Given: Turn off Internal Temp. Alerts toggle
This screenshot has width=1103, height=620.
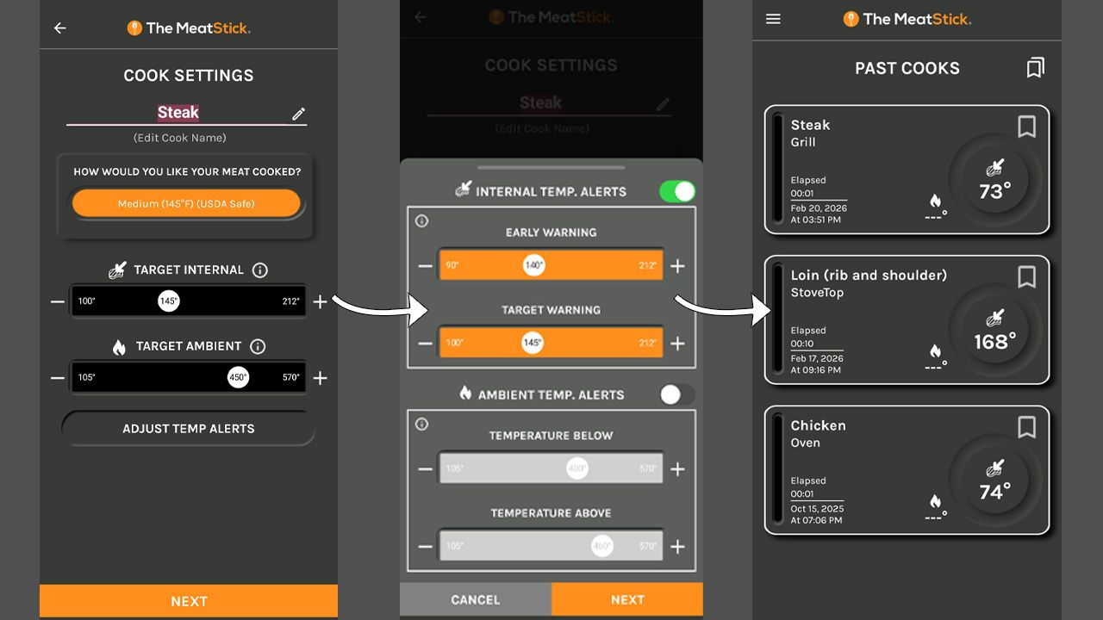Looking at the screenshot, I should pos(676,191).
